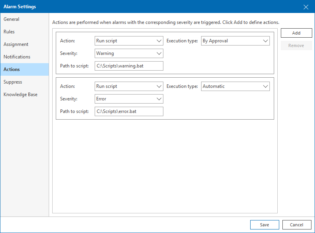The image size is (315, 233).
Task: Change the Automatic execution type dropdown
Action: click(235, 86)
